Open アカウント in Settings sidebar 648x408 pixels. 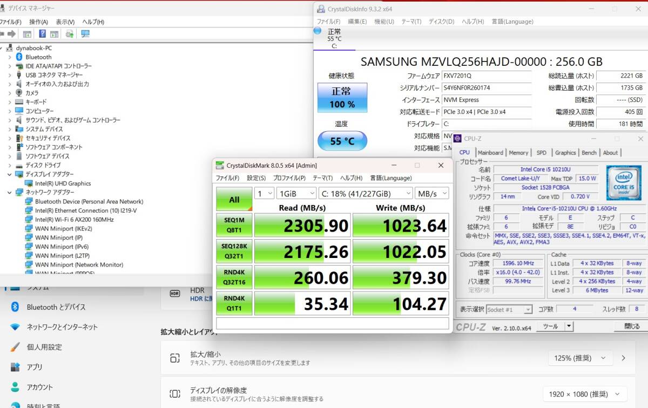40,387
